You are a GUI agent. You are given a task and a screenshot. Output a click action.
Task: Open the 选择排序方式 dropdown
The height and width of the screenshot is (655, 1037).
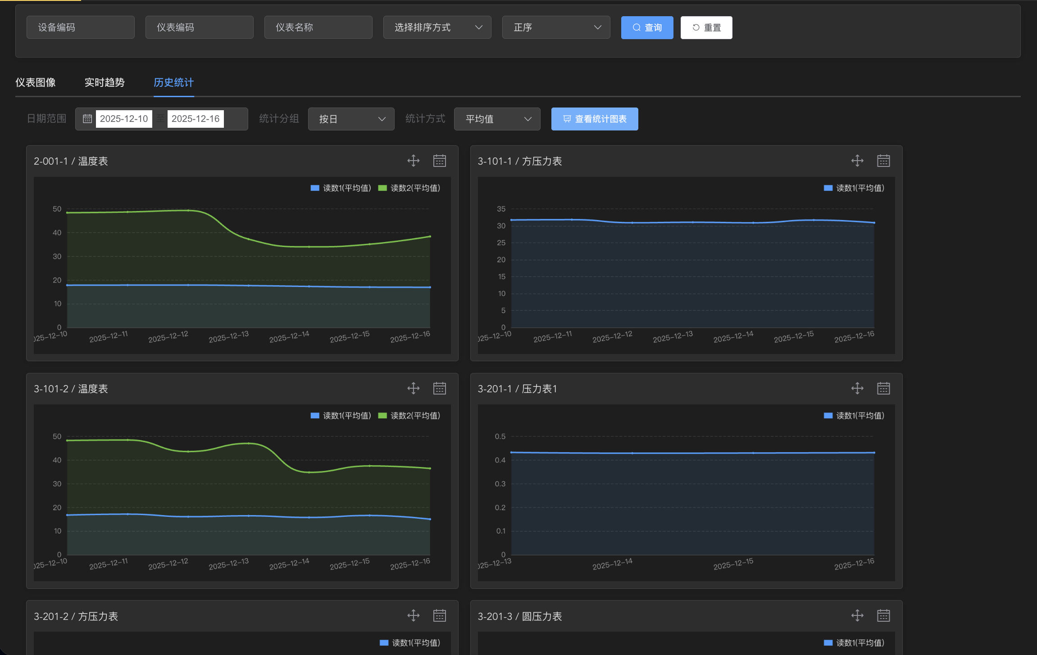[437, 27]
